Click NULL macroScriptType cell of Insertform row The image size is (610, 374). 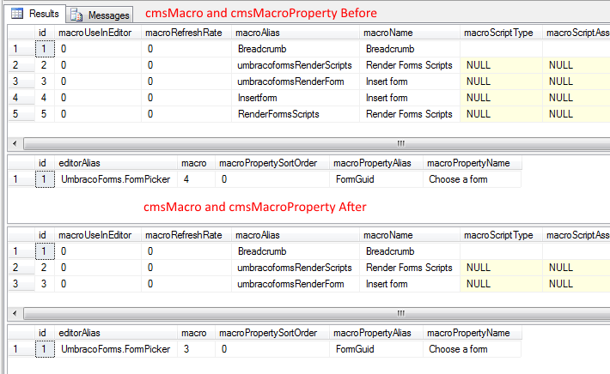[x=502, y=98]
